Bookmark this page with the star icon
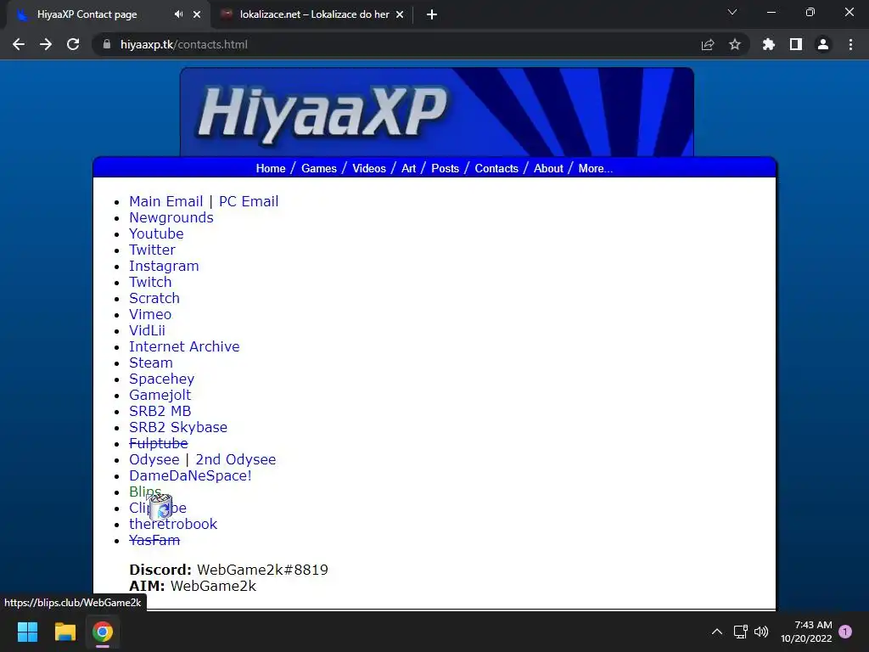This screenshot has width=869, height=652. 735,44
